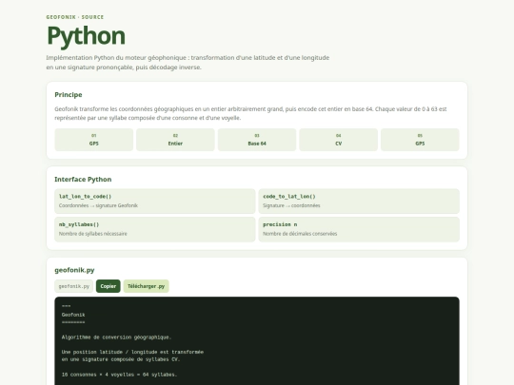This screenshot has width=514, height=385.
Task: Click the geofonik.py section heading
Action: coord(74,270)
